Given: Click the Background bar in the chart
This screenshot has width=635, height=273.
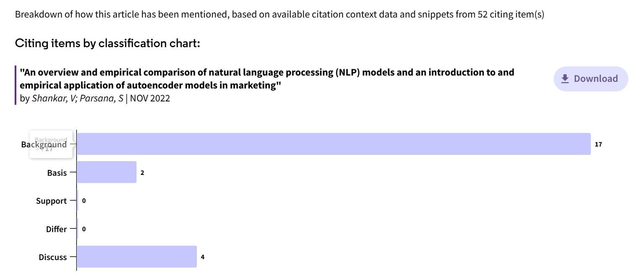Looking at the screenshot, I should [x=333, y=144].
